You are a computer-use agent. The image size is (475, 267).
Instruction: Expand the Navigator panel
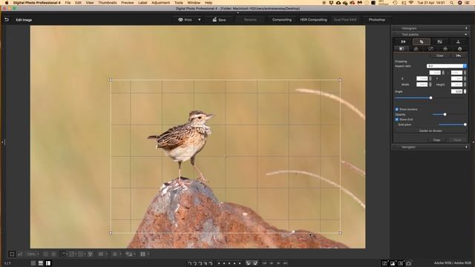tap(466, 147)
